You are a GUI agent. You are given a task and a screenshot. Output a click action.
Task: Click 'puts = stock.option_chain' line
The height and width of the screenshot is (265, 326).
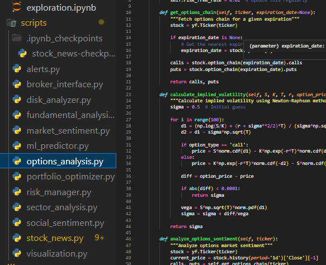click(233, 69)
